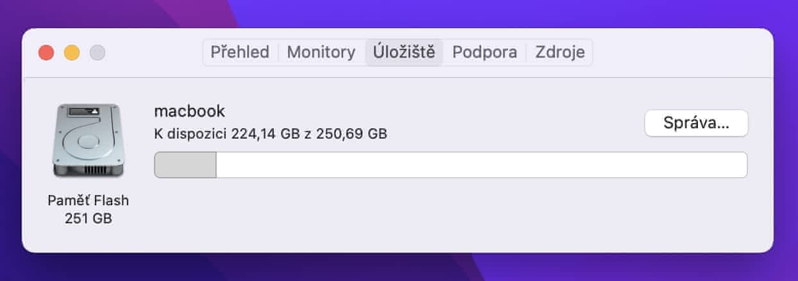Show the Zdroje tab
Image resolution: width=798 pixels, height=281 pixels.
[x=560, y=53]
